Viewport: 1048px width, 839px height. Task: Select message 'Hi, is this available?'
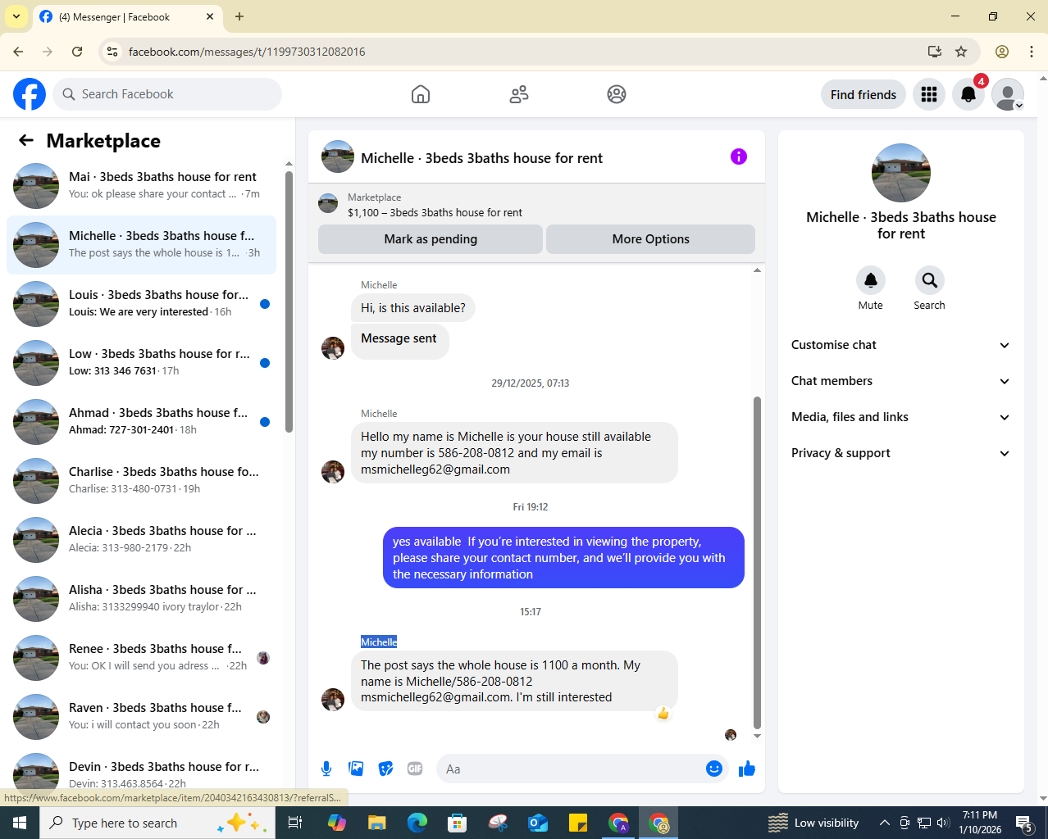[x=413, y=308]
